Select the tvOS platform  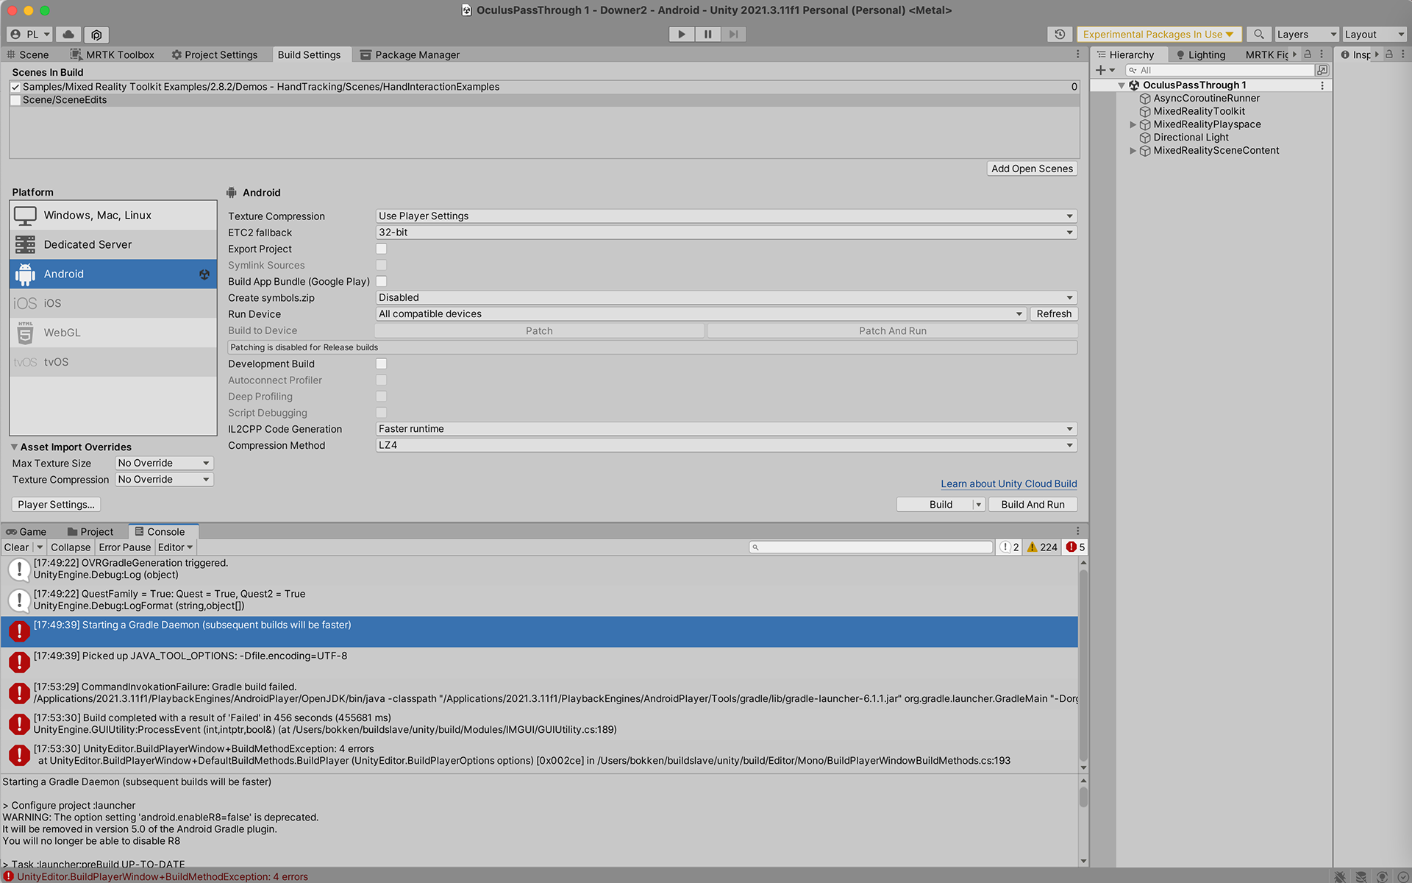coord(113,362)
